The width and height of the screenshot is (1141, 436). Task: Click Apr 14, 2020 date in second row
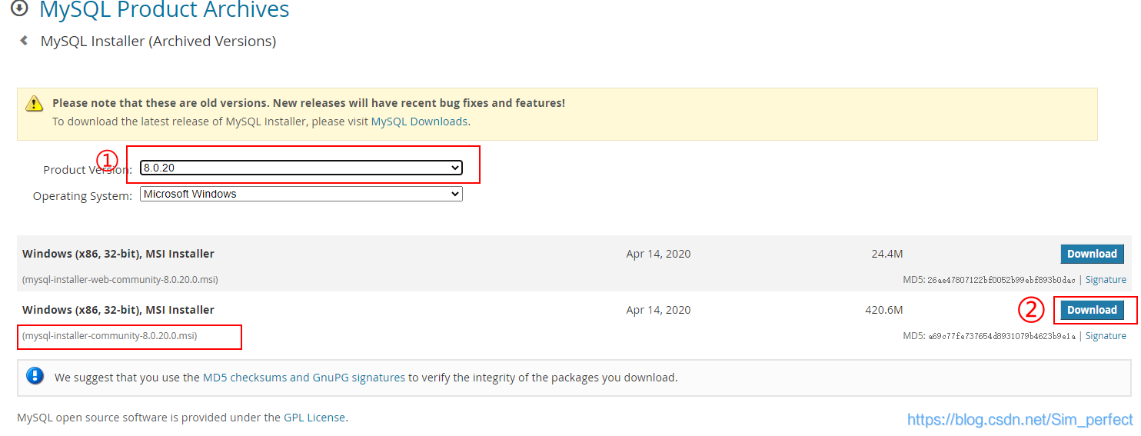(x=658, y=310)
